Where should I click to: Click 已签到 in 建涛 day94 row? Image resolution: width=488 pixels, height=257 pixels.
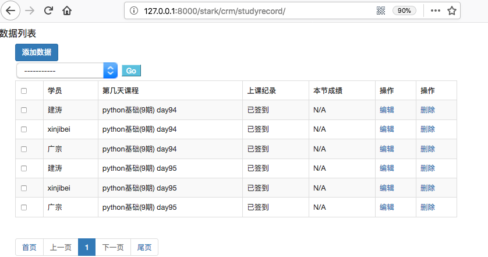coord(258,110)
